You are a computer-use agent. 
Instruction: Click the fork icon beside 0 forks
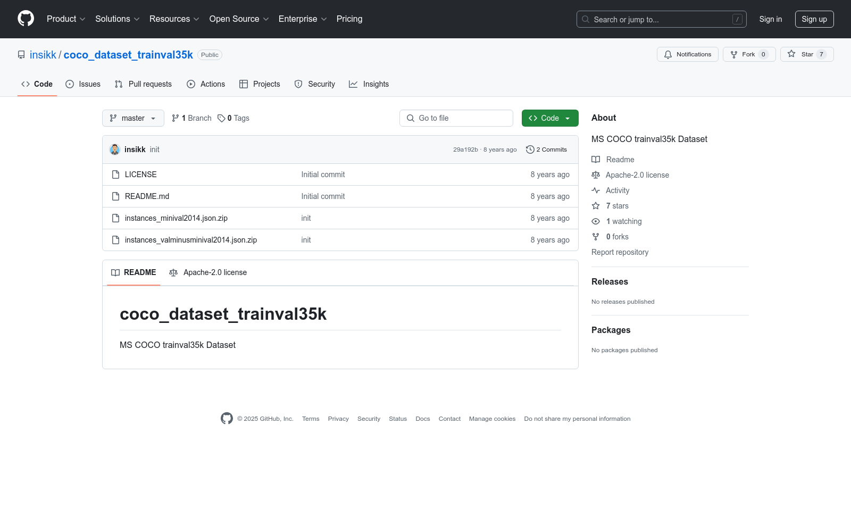[x=596, y=237]
